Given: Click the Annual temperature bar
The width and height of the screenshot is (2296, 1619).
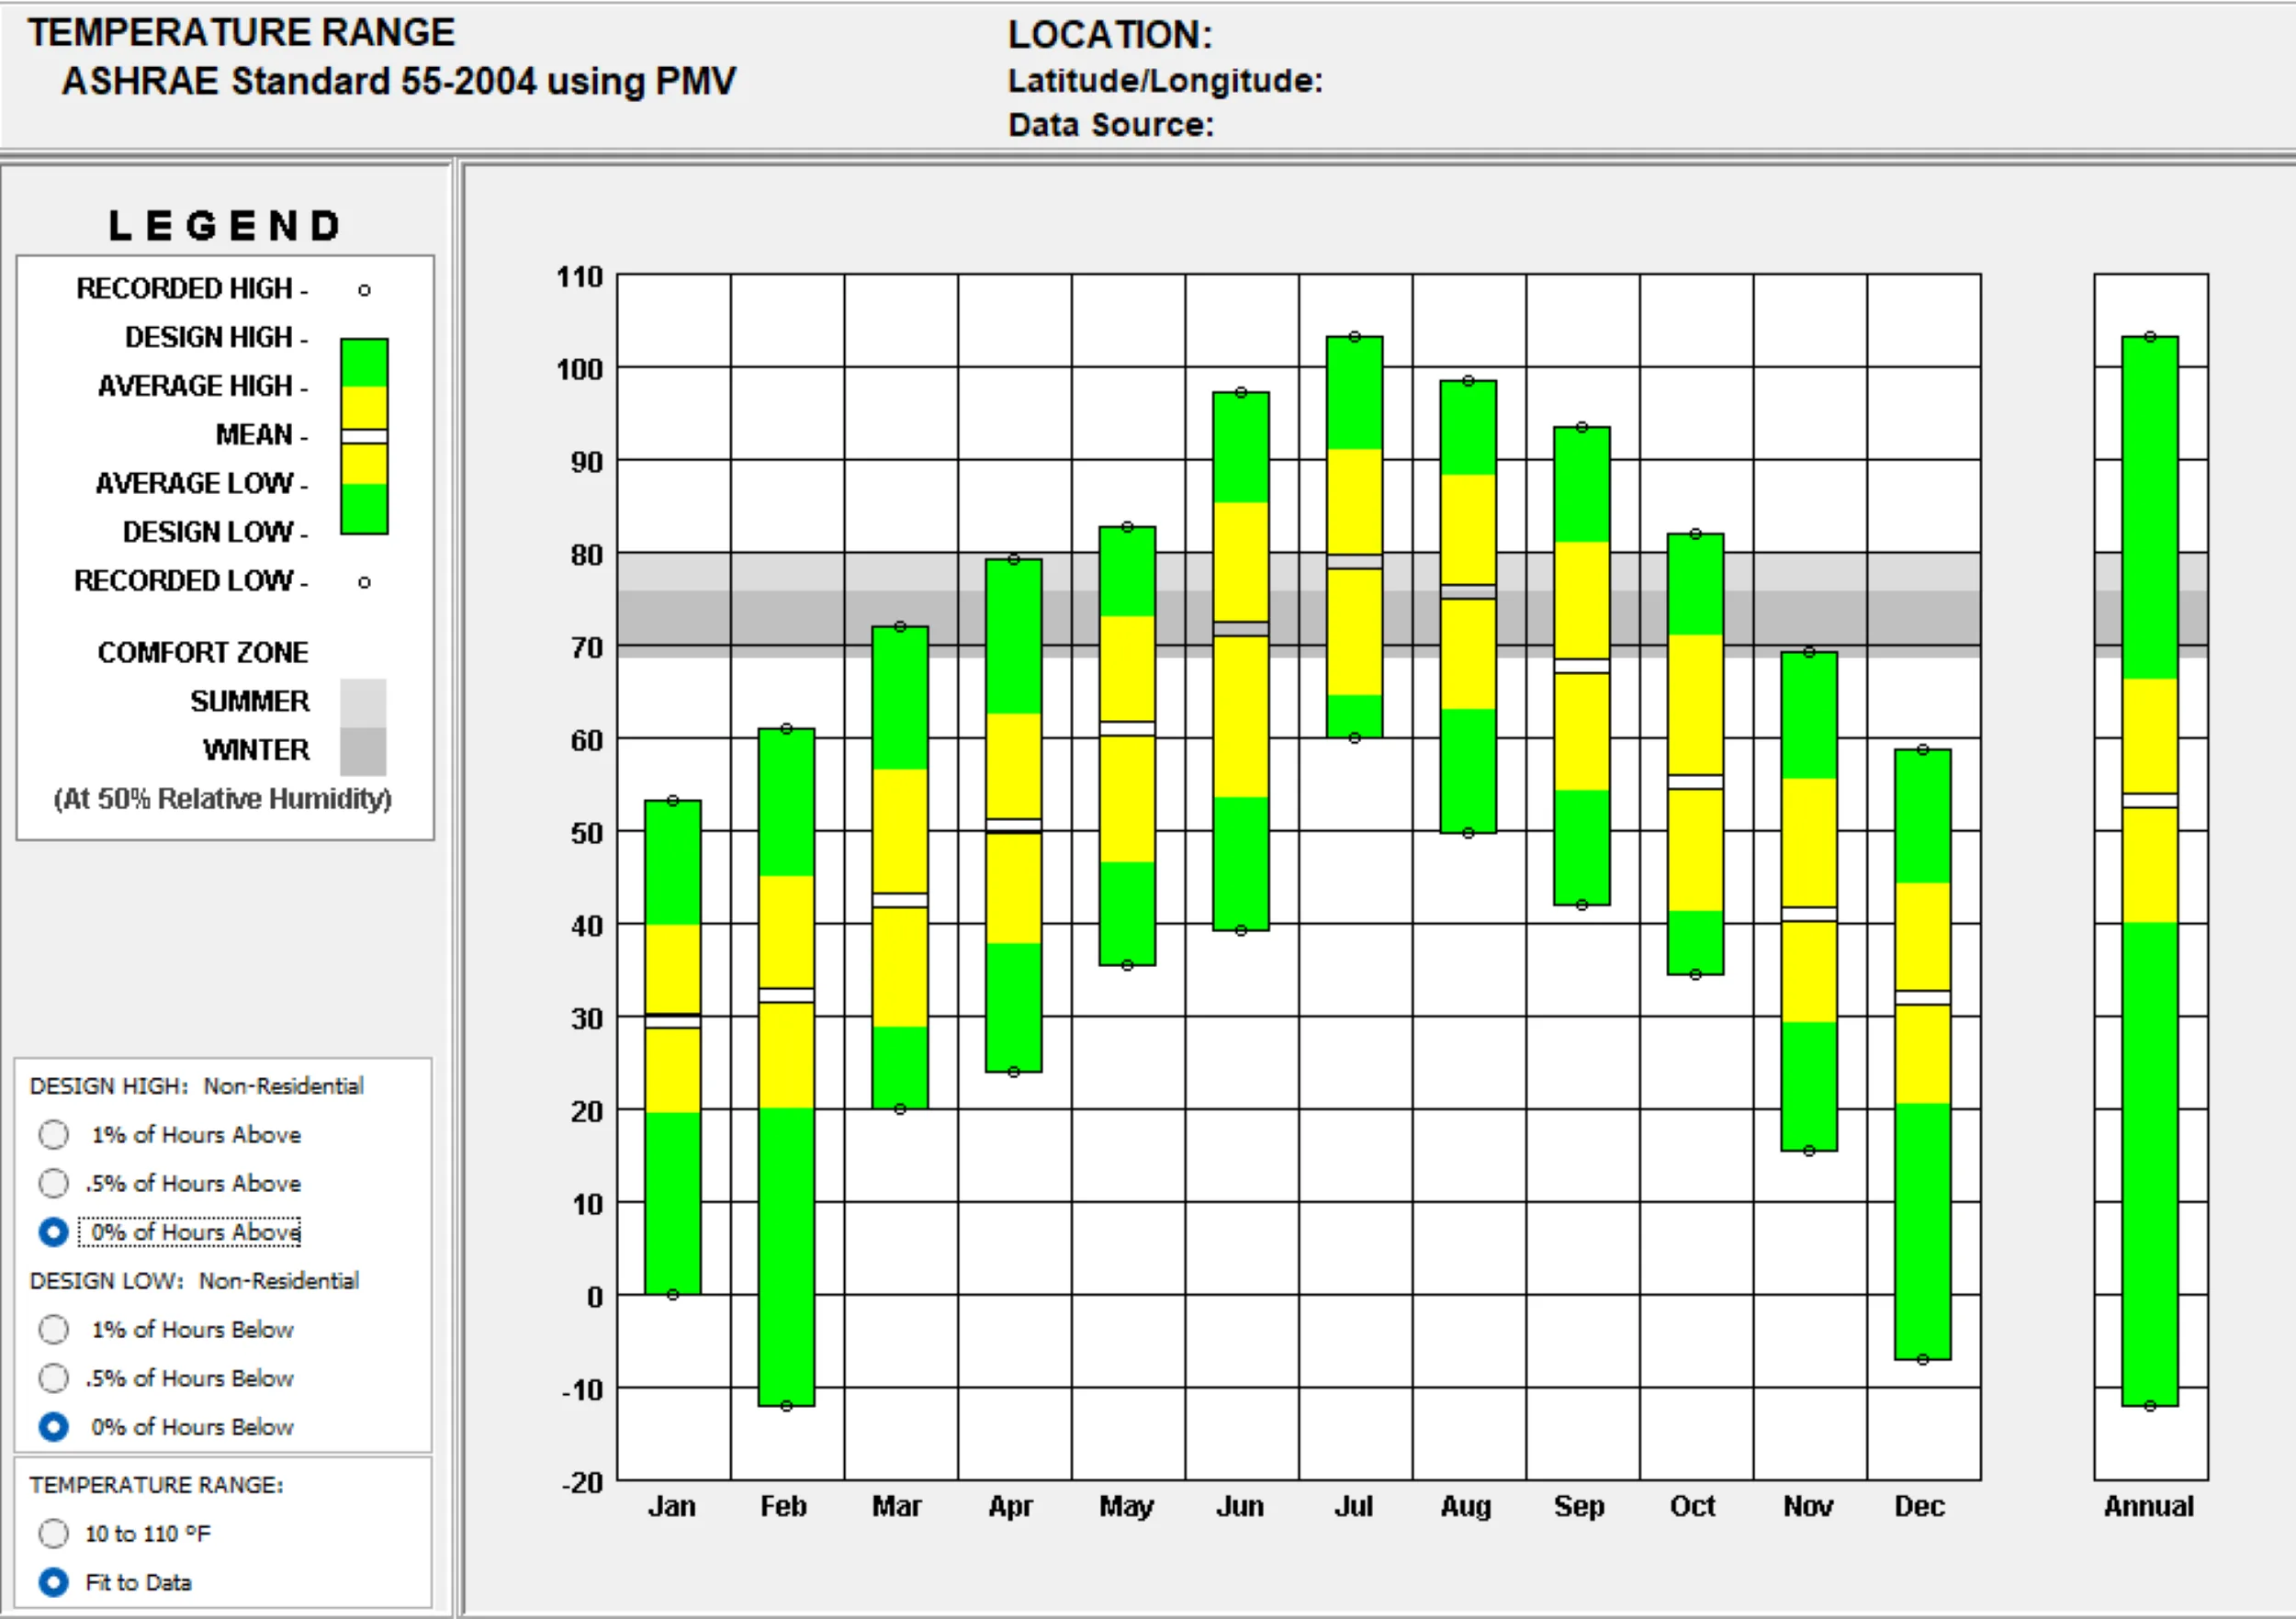Looking at the screenshot, I should [x=2150, y=871].
